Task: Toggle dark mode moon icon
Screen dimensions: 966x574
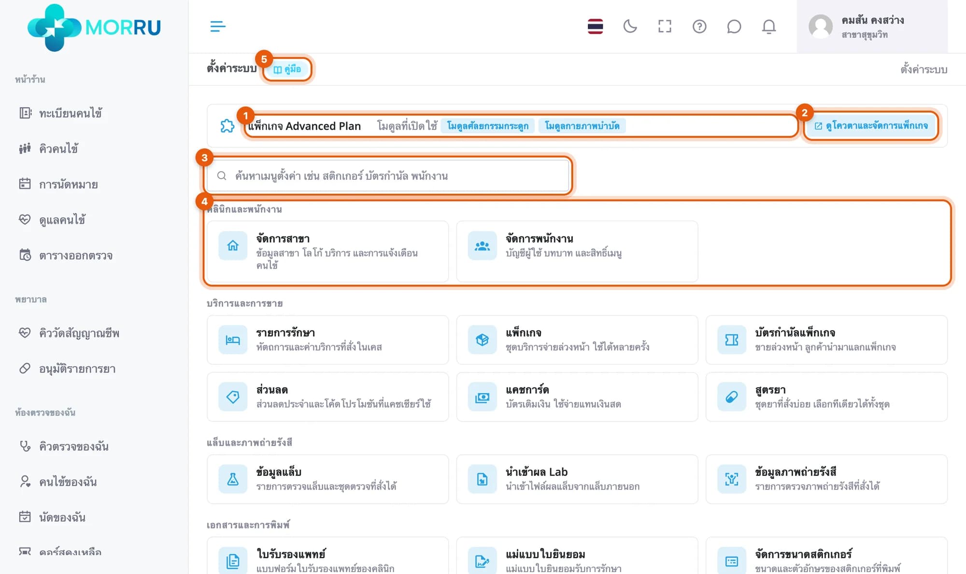Action: click(x=630, y=26)
